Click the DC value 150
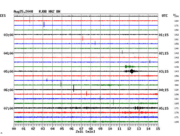The width and height of the screenshot is (180, 136). pyautogui.click(x=176, y=30)
